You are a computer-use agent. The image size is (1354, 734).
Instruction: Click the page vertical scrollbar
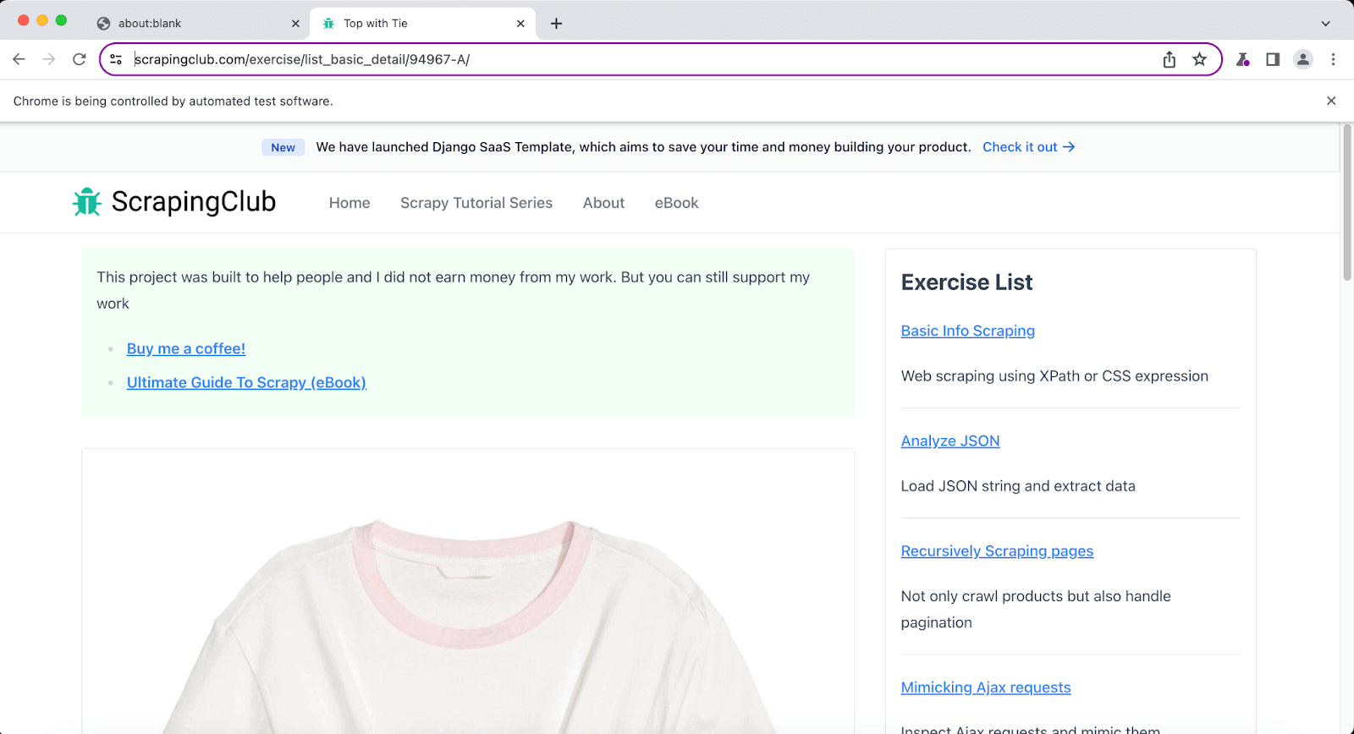(1347, 203)
